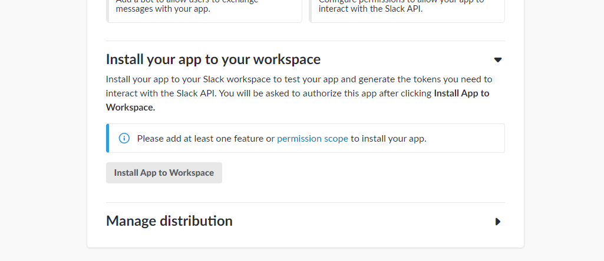Click the Install App to Workspace button
604x261 pixels.
coord(164,173)
